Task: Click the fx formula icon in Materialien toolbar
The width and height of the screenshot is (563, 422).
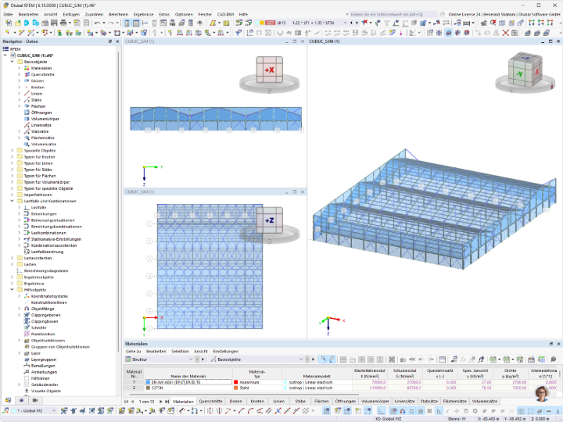Action: point(481,359)
